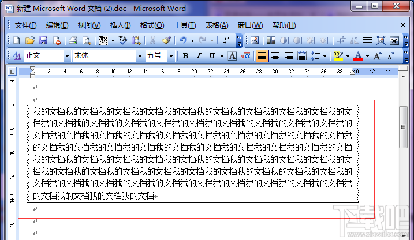Insert a picture from file icon
Screen dimensions: 414x240
(255, 40)
